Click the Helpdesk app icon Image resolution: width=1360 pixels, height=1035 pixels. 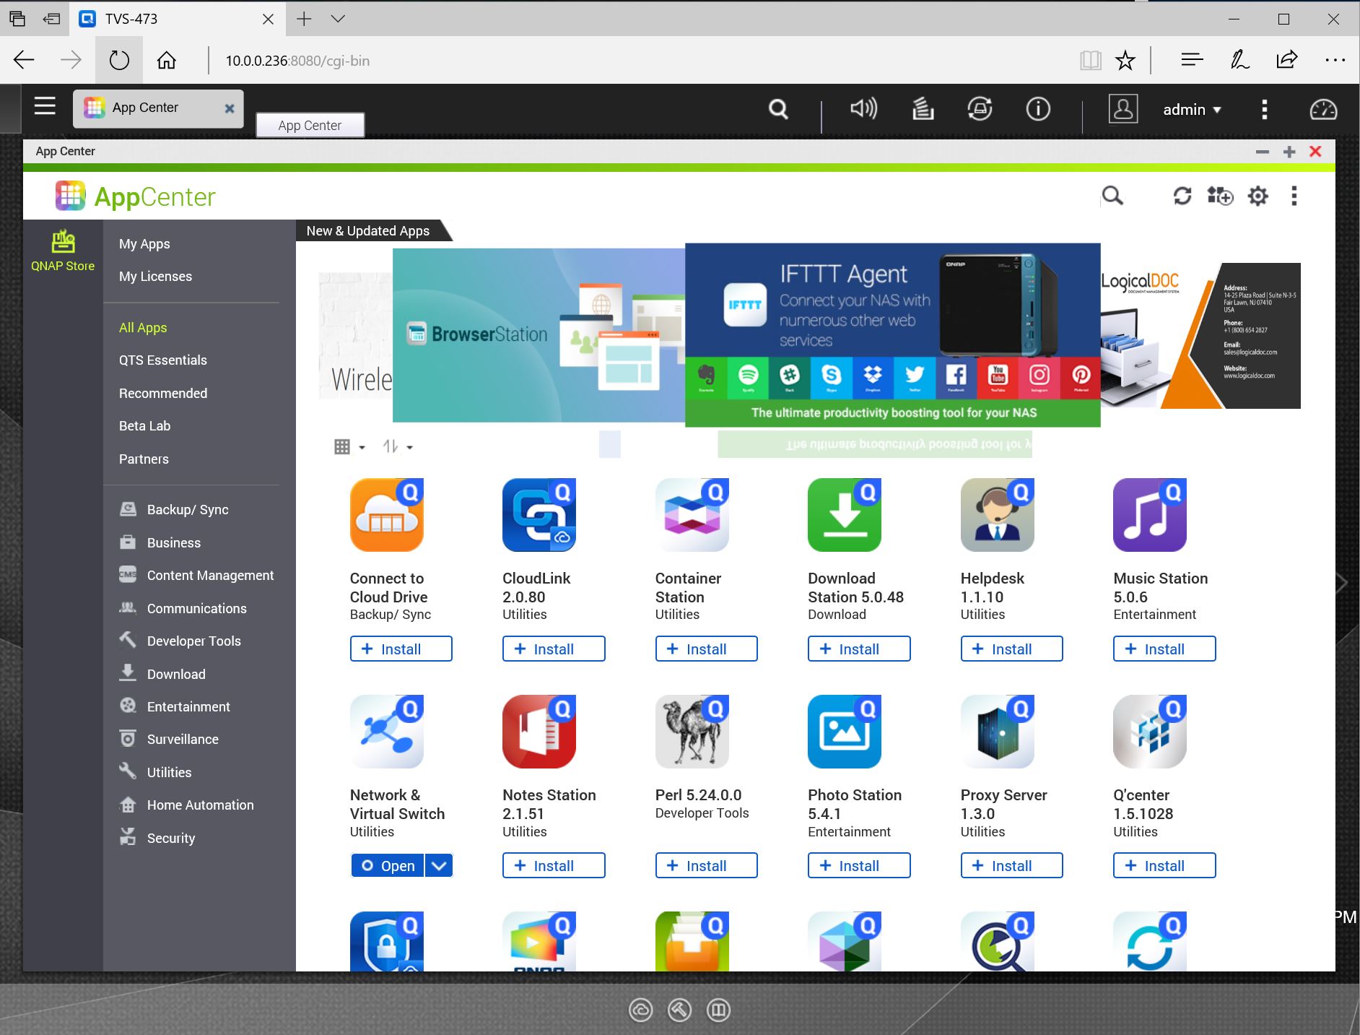[998, 515]
